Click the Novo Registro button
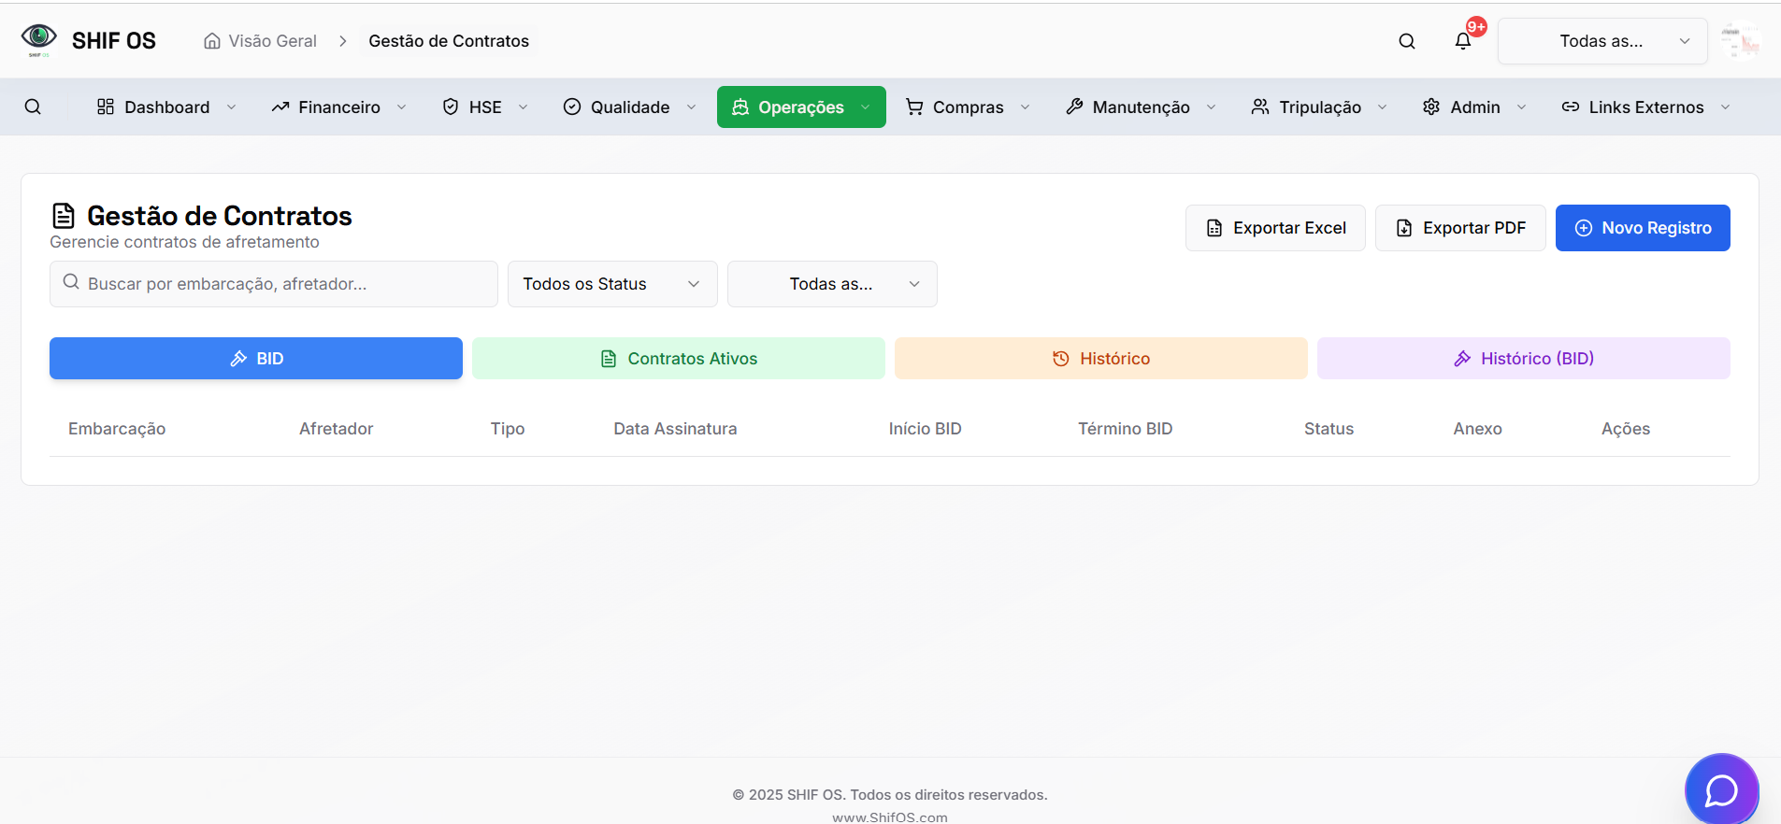This screenshot has width=1781, height=824. 1642,228
